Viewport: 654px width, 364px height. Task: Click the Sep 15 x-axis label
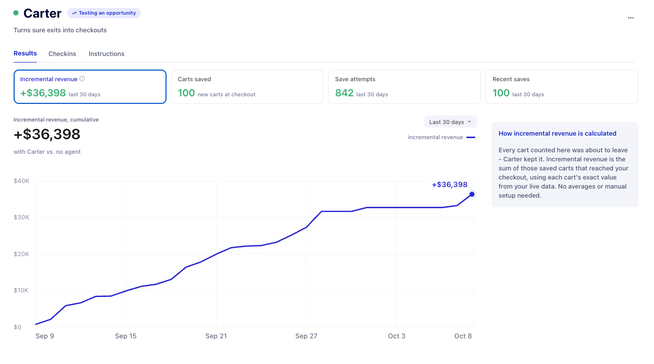(x=126, y=336)
